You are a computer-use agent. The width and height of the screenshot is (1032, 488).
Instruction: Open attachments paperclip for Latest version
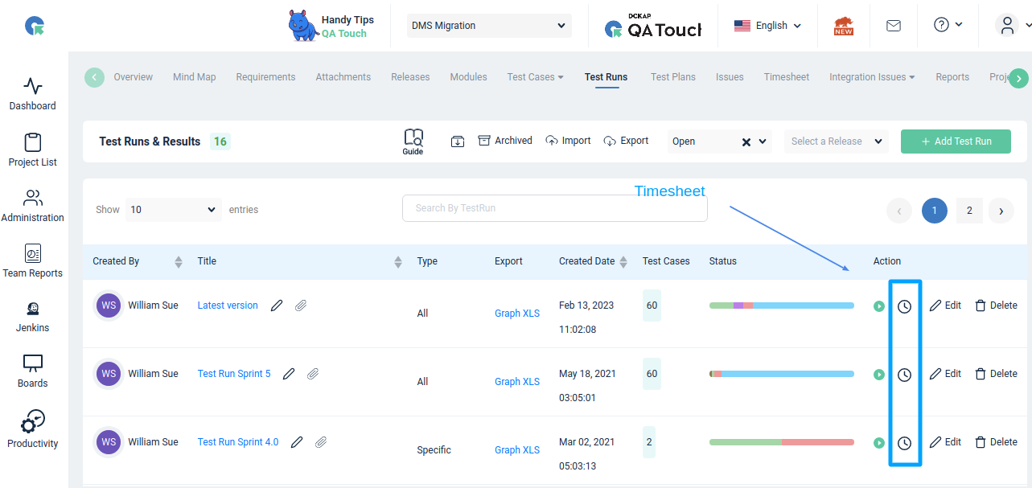coord(300,306)
